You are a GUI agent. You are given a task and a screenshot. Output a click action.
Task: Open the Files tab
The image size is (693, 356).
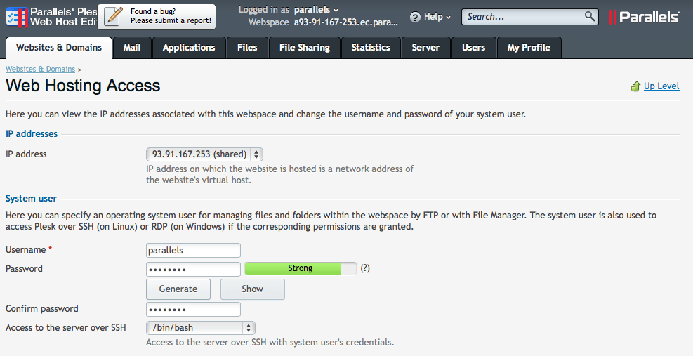[x=247, y=48]
